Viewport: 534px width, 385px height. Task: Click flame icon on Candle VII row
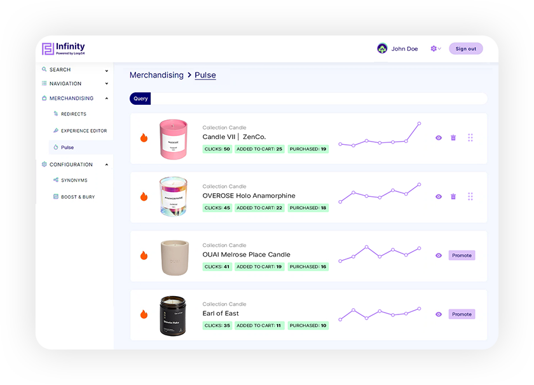tap(144, 137)
